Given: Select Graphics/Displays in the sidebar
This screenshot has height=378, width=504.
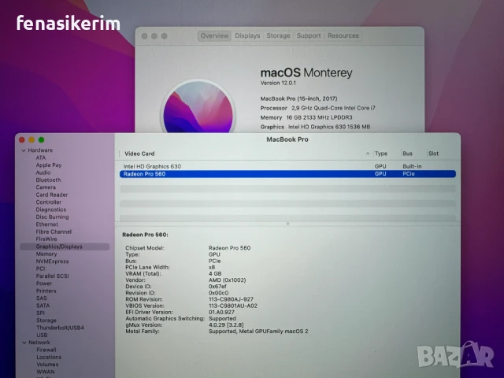Looking at the screenshot, I should 65,246.
